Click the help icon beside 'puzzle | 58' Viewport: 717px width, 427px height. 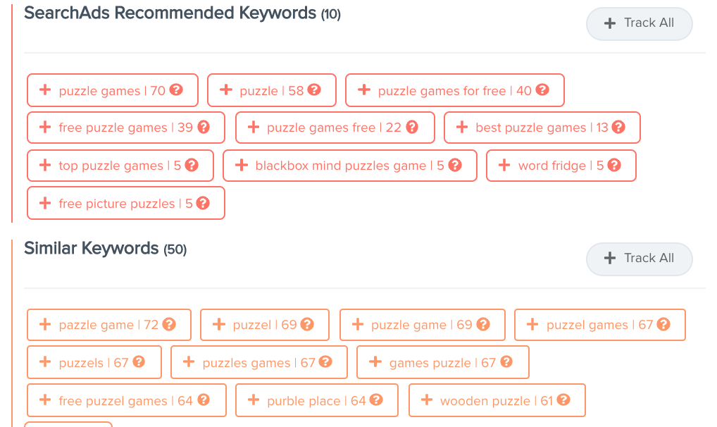[x=314, y=90]
